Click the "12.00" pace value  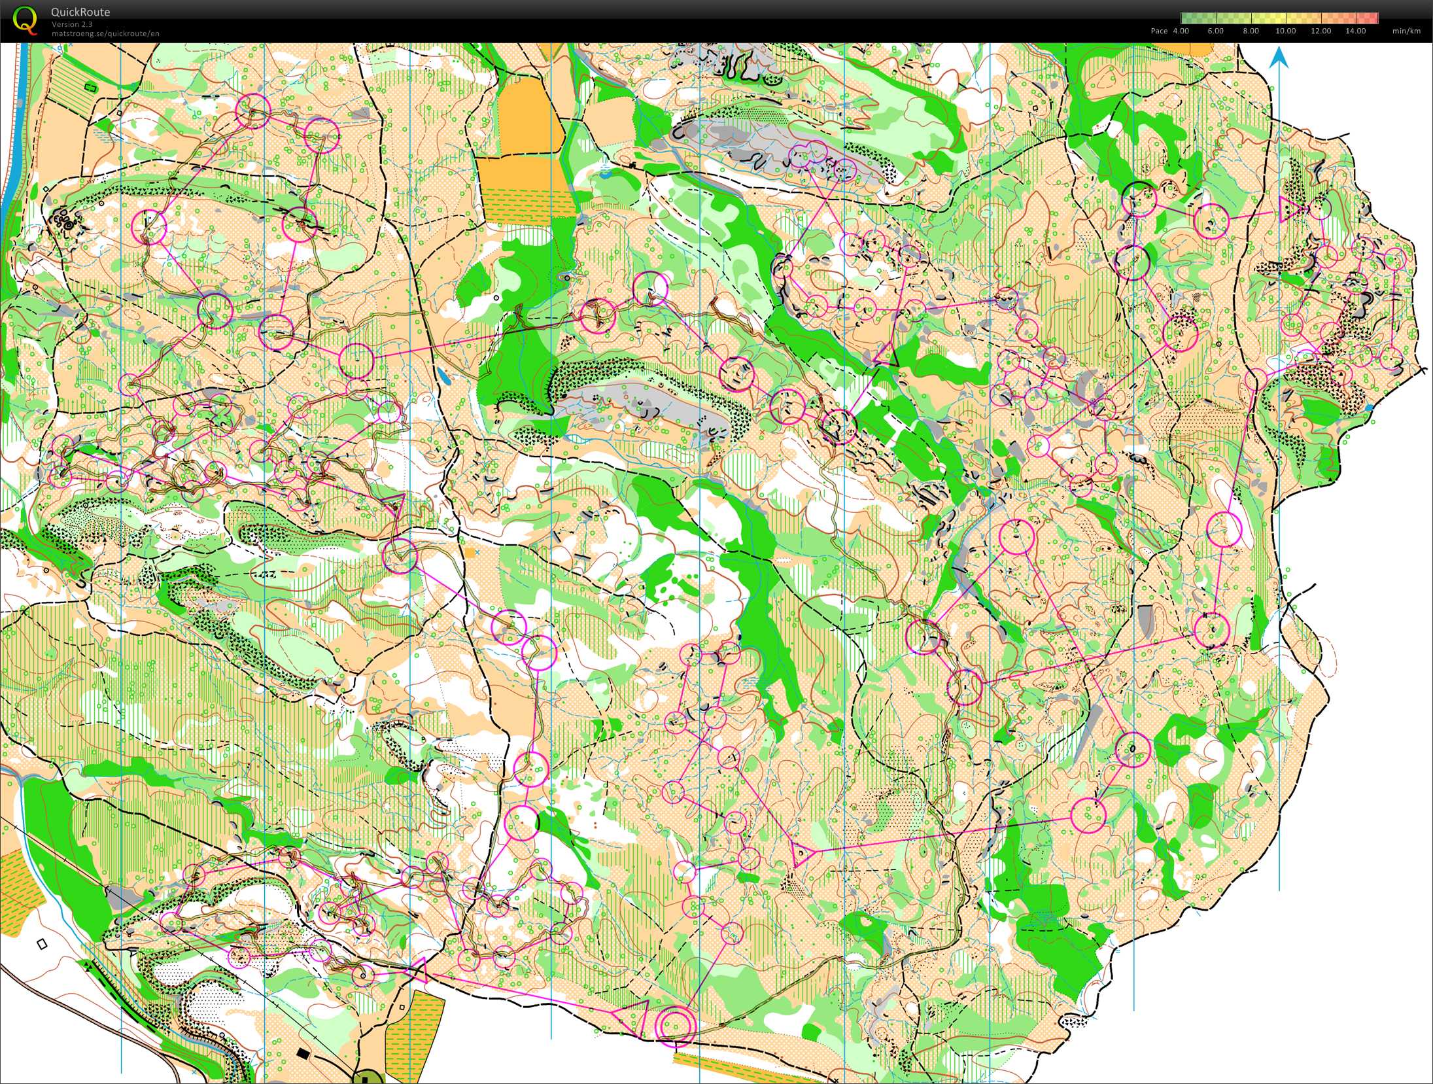1321,31
